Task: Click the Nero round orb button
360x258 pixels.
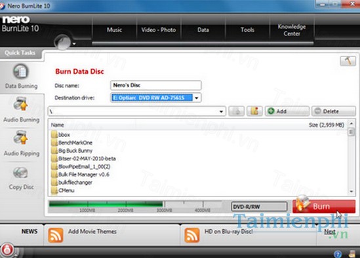Action: tap(62, 42)
